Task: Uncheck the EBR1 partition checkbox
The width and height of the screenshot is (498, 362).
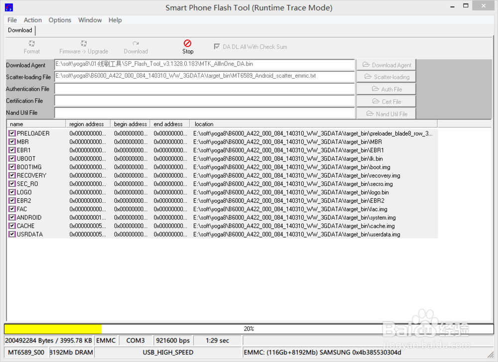Action: click(x=12, y=150)
